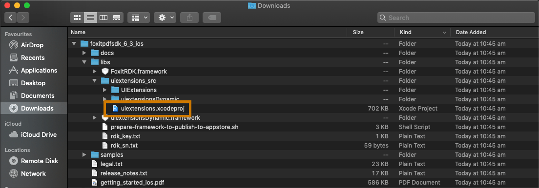The height and width of the screenshot is (188, 539).
Task: Click the Share toolbar button
Action: click(x=189, y=18)
